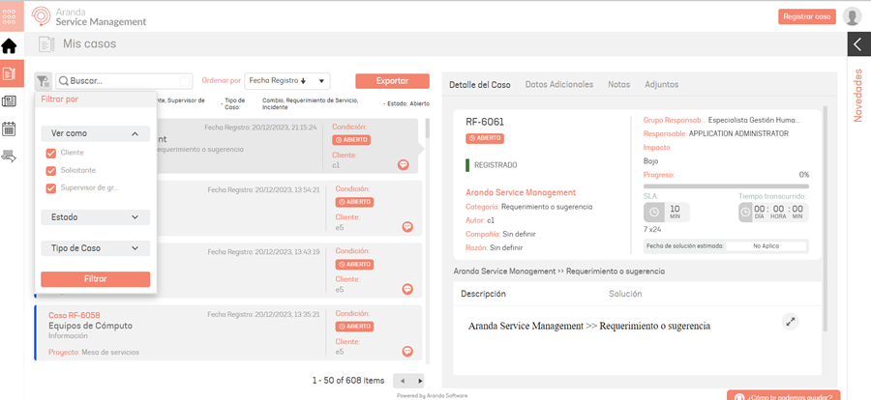Click the Aranda Service Management logo

coord(89,16)
